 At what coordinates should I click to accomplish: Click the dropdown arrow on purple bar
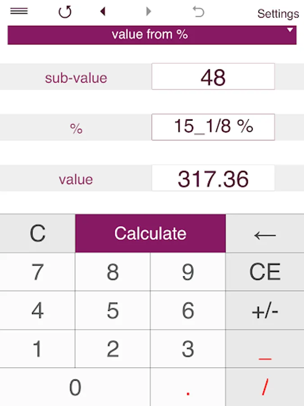click(290, 30)
